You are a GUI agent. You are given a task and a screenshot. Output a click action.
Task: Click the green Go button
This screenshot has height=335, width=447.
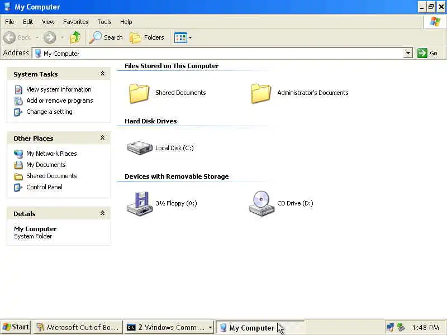pos(427,53)
